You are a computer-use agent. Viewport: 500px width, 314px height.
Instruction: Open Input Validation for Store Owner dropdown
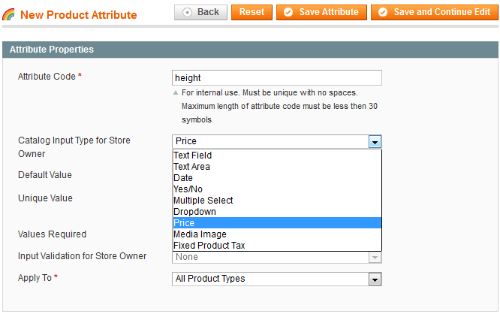[276, 257]
